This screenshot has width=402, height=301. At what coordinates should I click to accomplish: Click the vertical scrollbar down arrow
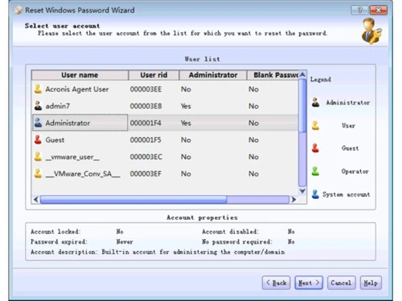tap(302, 191)
